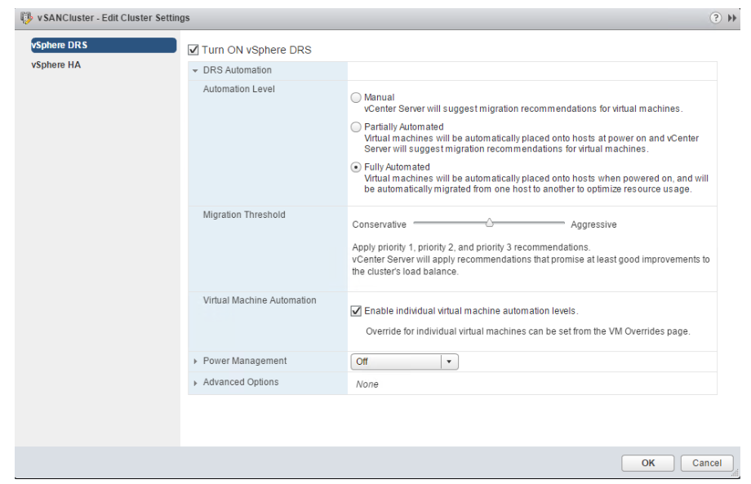Select the Fully Automated radio button
Image resolution: width=751 pixels, height=484 pixels.
point(356,167)
